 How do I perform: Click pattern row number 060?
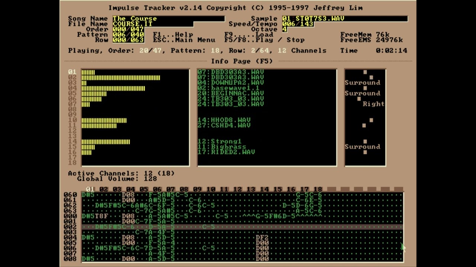click(70, 195)
